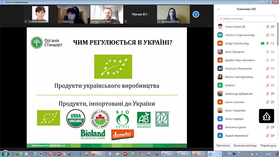Screen dimensions: 279x157
Task: Open Chrome from the taskbar
Action: coord(141,154)
